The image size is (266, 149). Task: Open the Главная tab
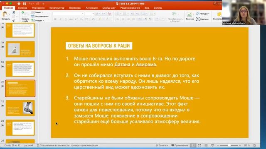point(8,8)
